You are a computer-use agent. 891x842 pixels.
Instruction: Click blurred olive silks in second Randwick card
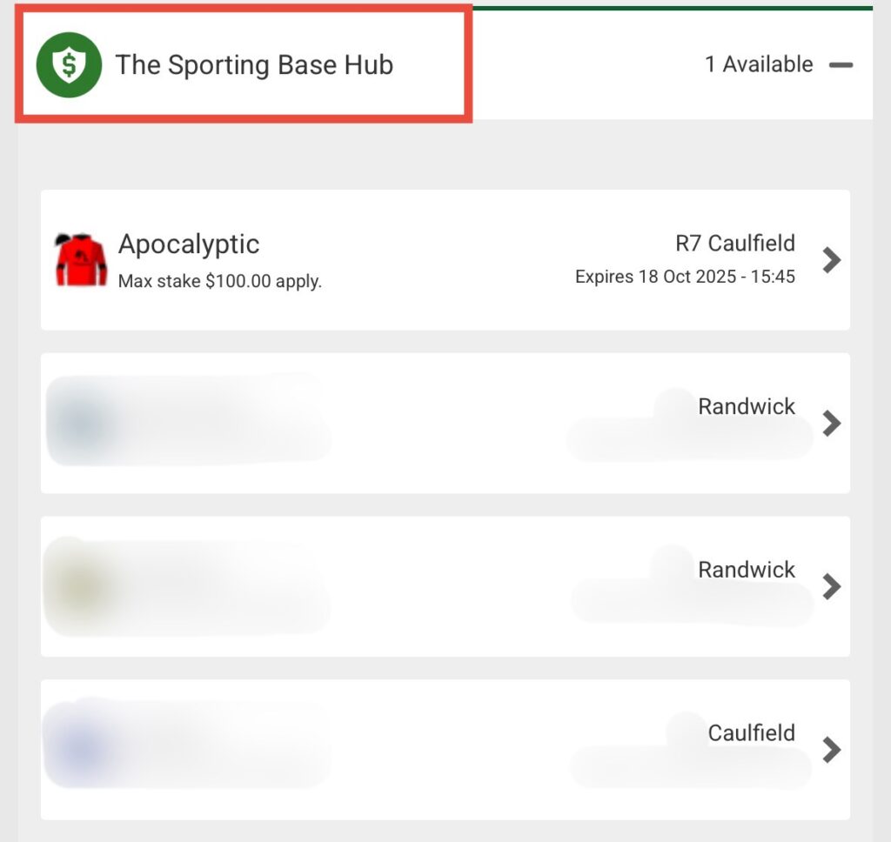click(x=81, y=586)
